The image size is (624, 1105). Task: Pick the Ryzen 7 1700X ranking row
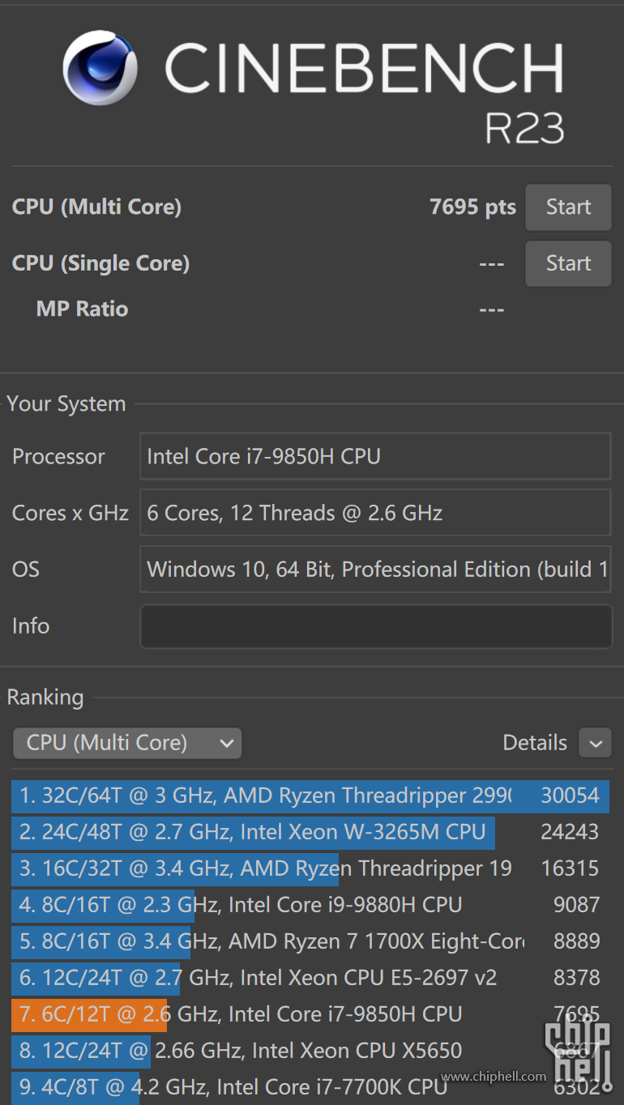(x=310, y=941)
